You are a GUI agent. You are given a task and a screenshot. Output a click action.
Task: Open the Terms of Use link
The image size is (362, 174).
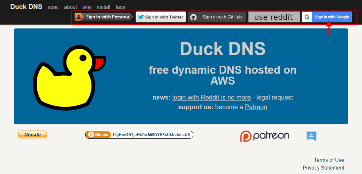pyautogui.click(x=329, y=160)
